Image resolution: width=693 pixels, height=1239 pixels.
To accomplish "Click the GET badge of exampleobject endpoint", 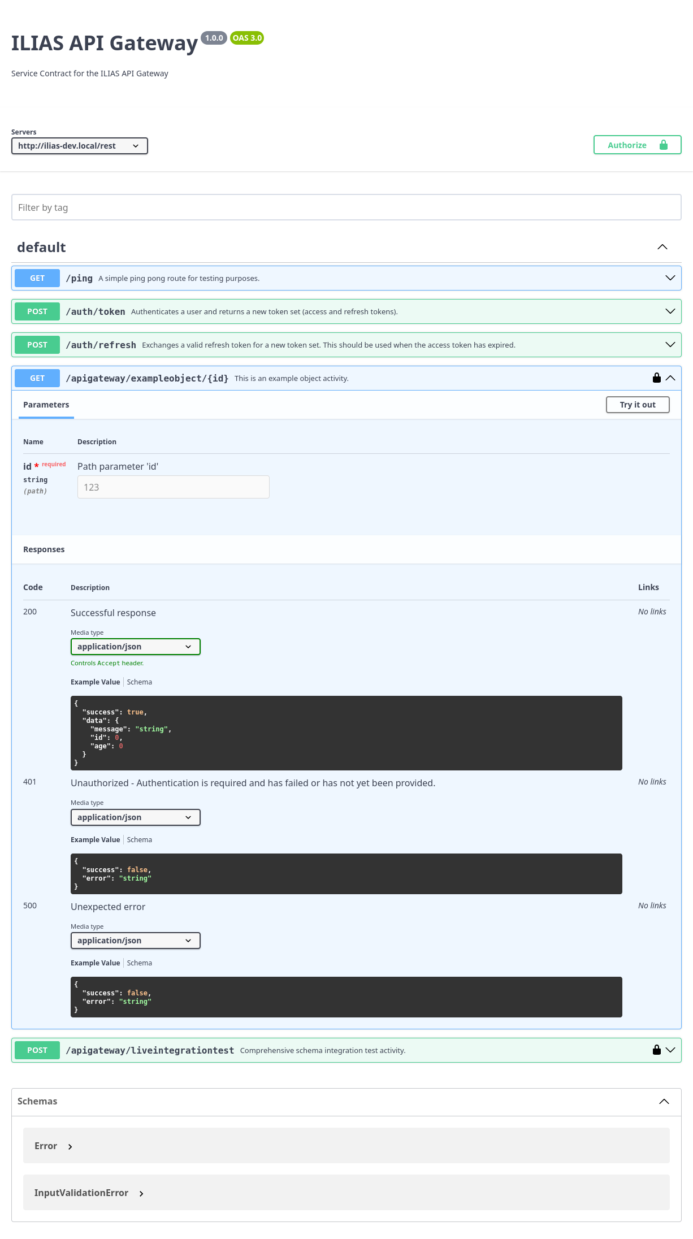I will 37,378.
